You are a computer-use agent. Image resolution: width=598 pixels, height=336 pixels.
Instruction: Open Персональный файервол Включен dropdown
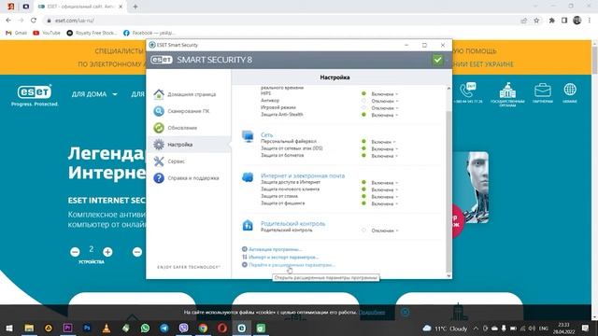coord(383,142)
